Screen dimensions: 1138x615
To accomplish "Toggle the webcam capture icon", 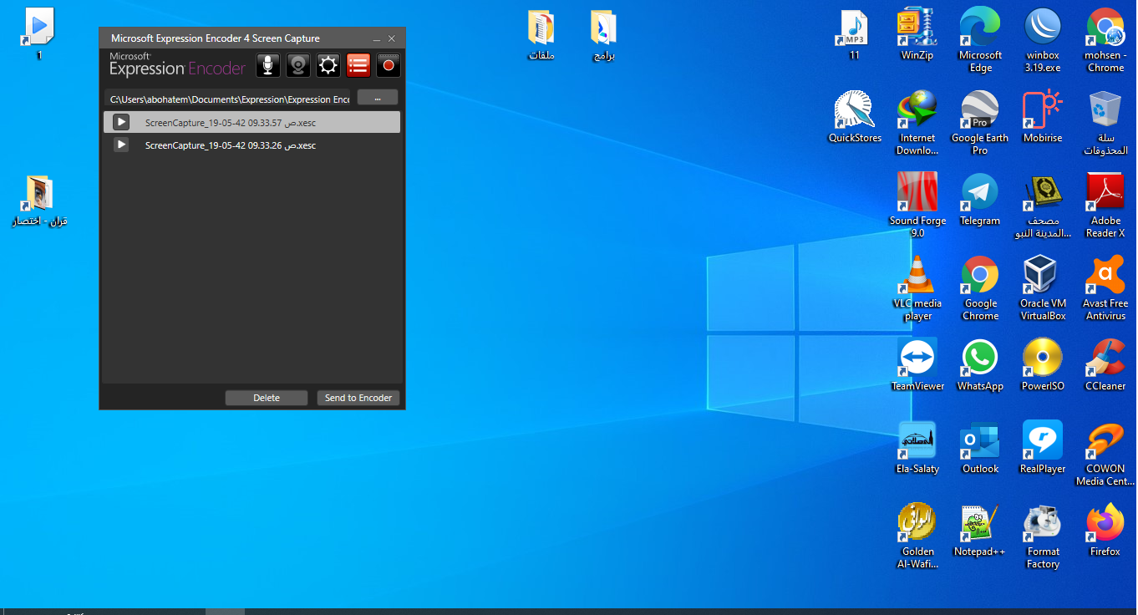I will tap(298, 65).
